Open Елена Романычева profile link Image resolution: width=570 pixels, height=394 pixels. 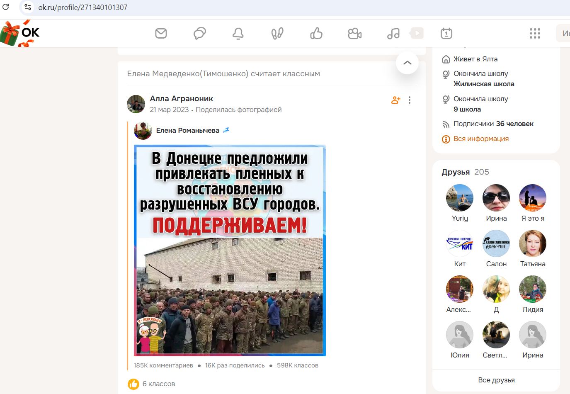187,130
